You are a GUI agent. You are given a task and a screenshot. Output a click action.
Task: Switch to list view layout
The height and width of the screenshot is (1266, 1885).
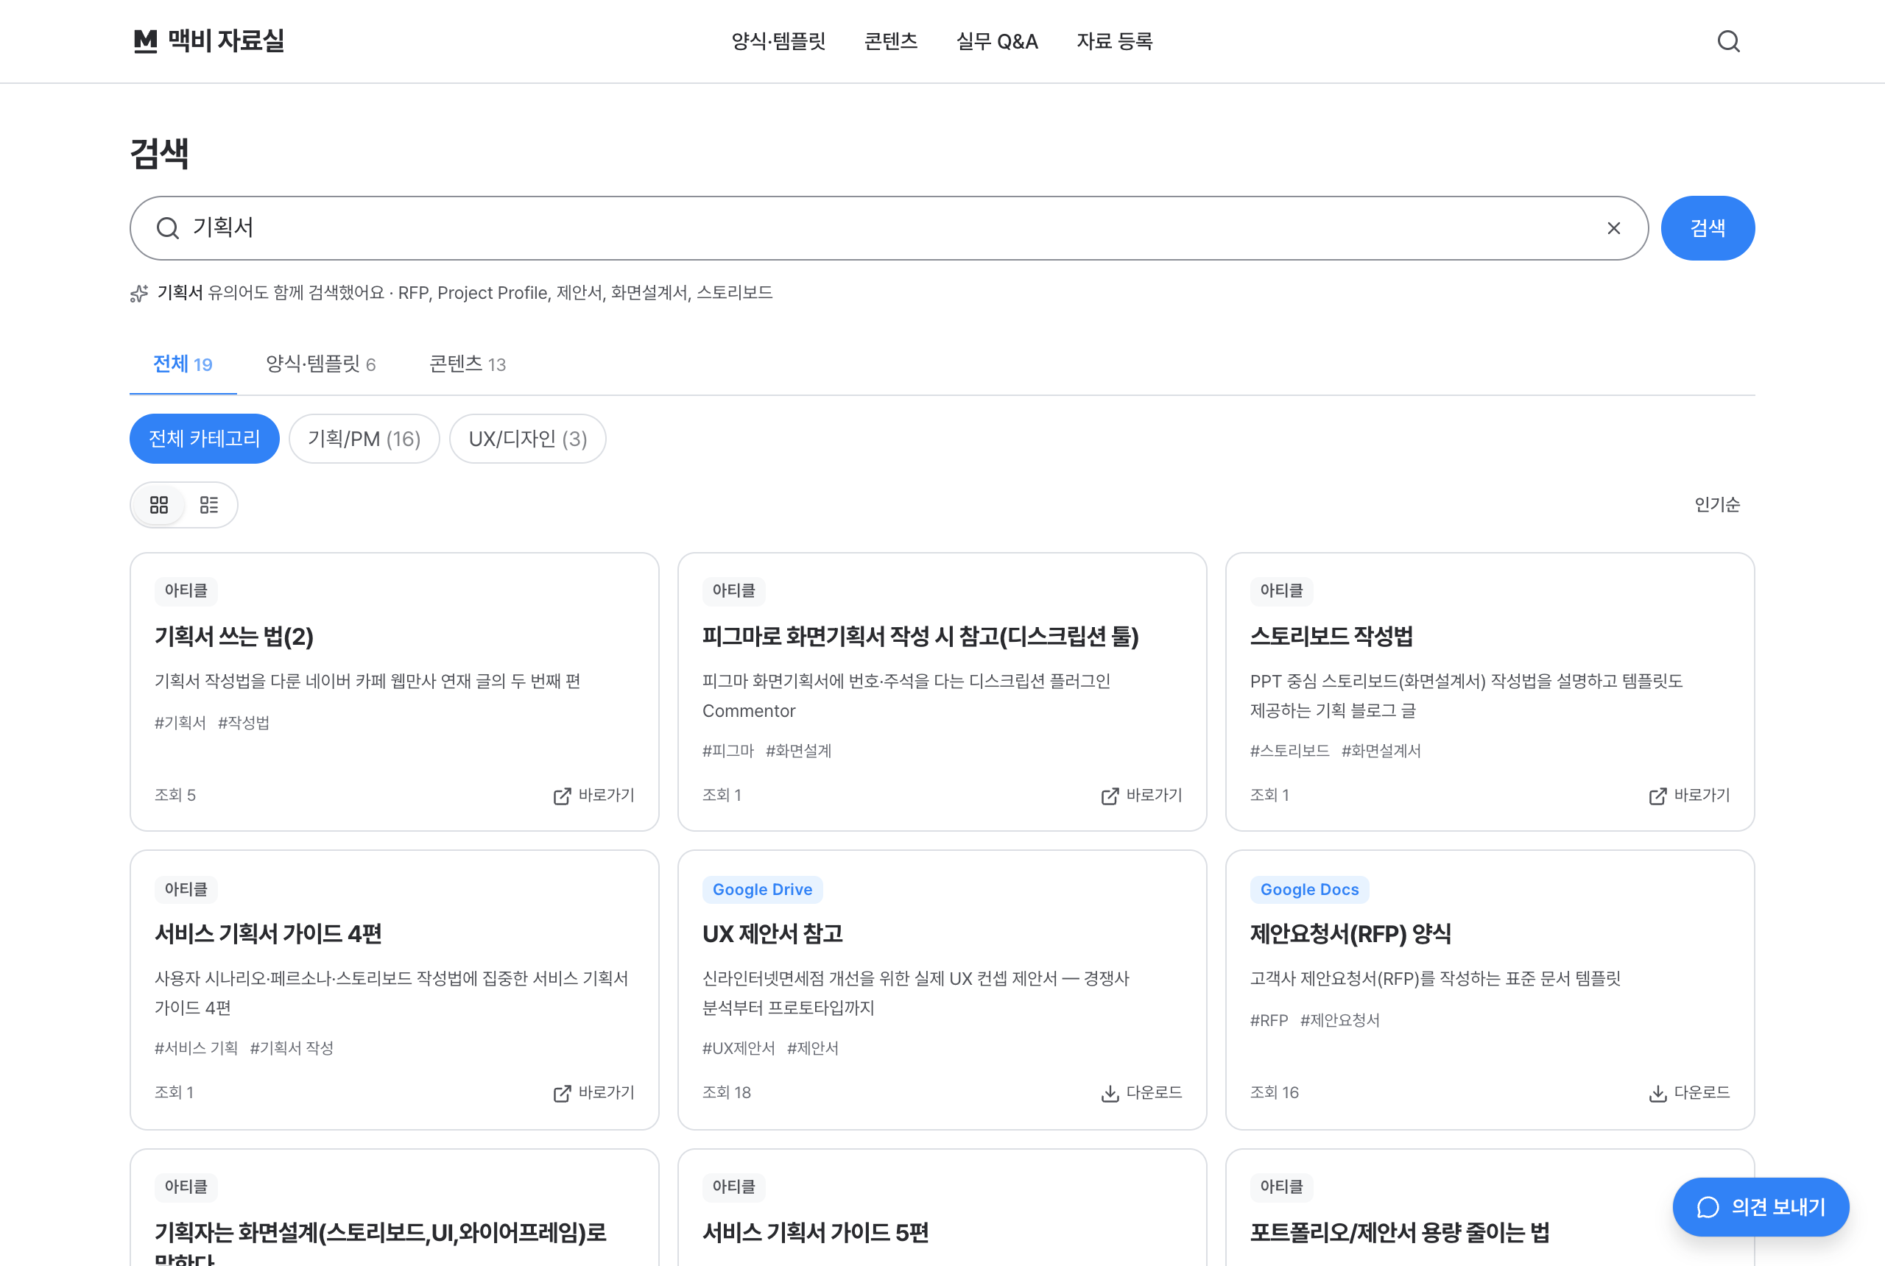209,505
